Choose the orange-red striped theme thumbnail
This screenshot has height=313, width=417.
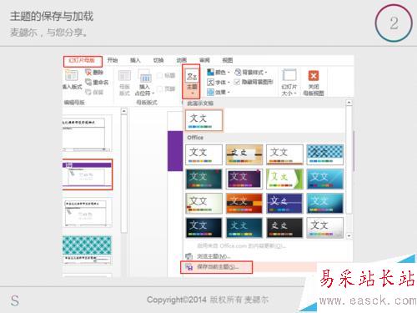[x=244, y=204]
